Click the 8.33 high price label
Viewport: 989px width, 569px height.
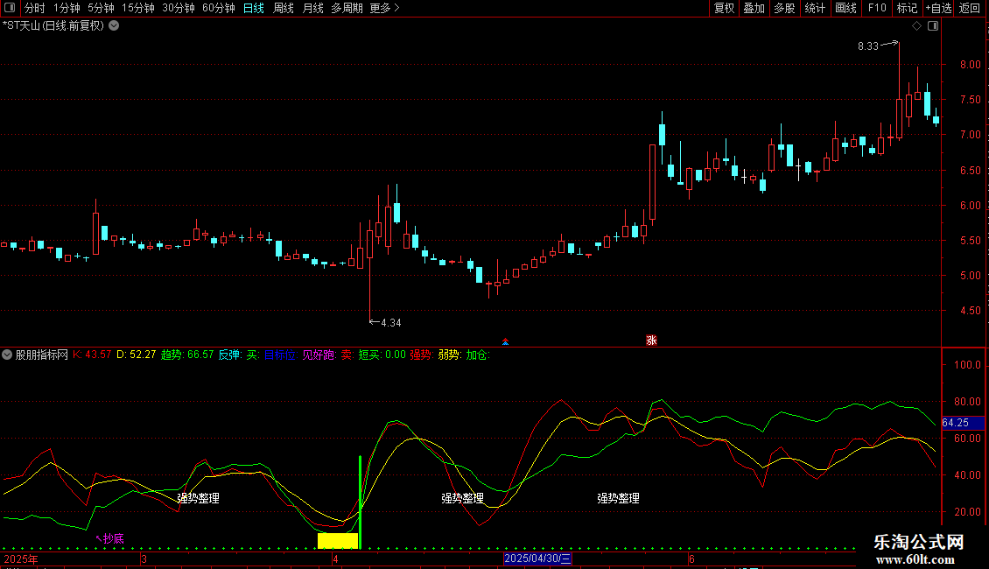coord(868,46)
